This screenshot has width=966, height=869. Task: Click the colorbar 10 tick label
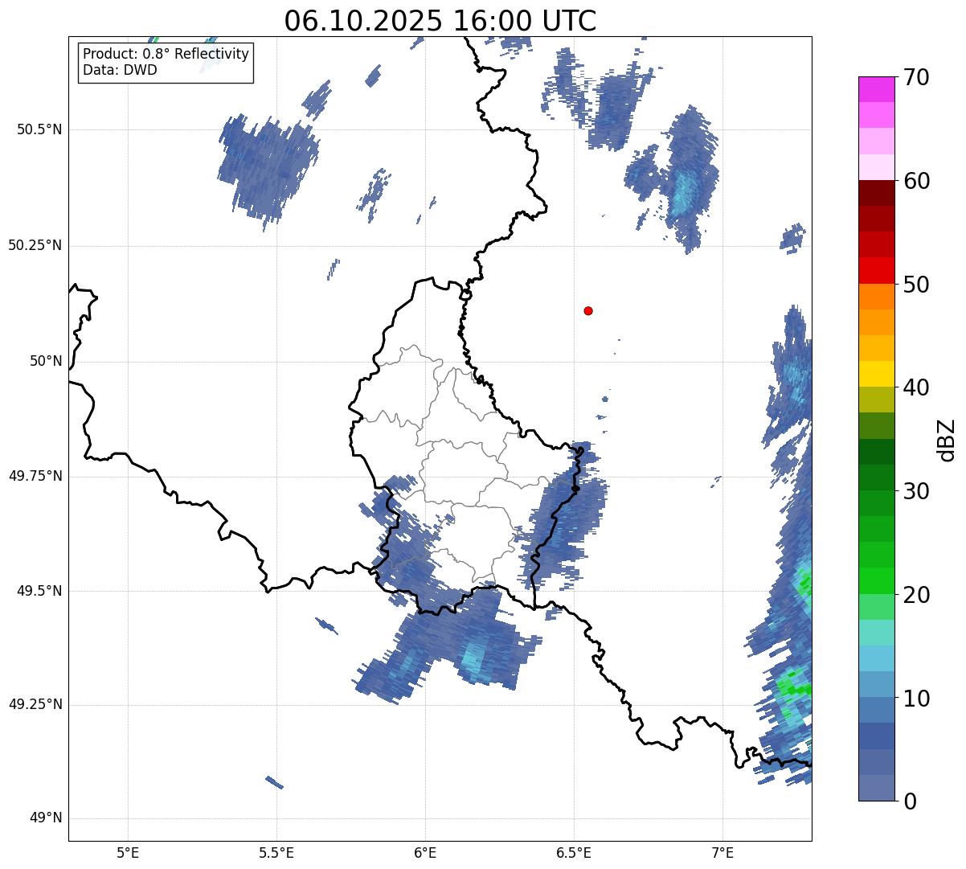(916, 699)
